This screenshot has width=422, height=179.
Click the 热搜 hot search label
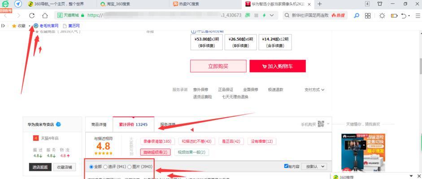click(338, 16)
